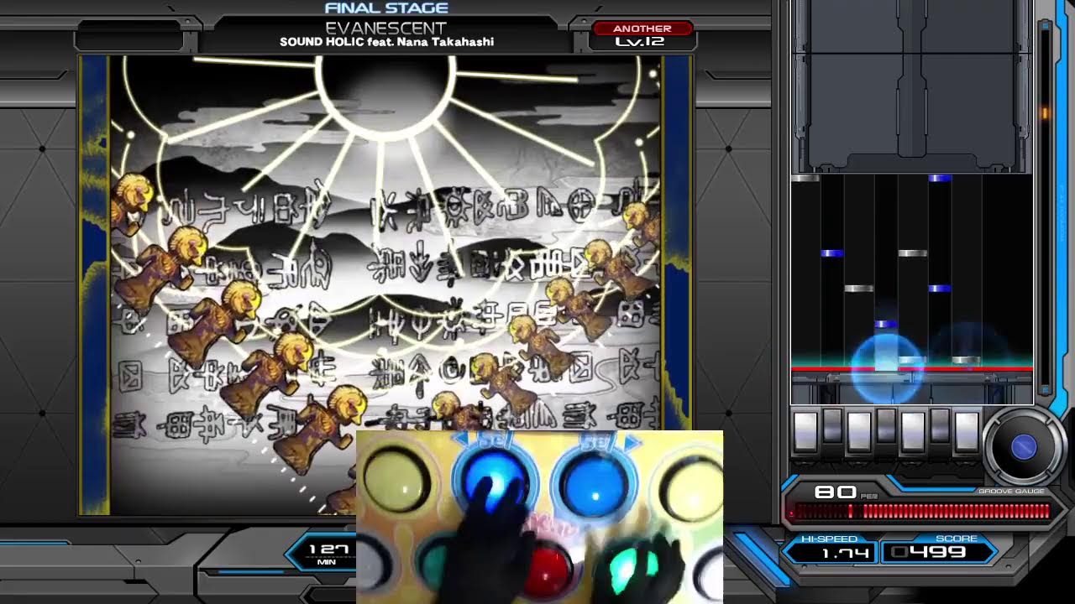The width and height of the screenshot is (1075, 604).
Task: Click the blue button pressed by the gloved hand
Action: point(496,483)
